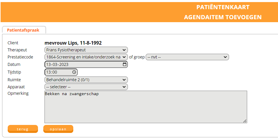Click the AGENDAITEM TOEVOEGEN heading
This screenshot has width=278, height=140.
point(223,17)
